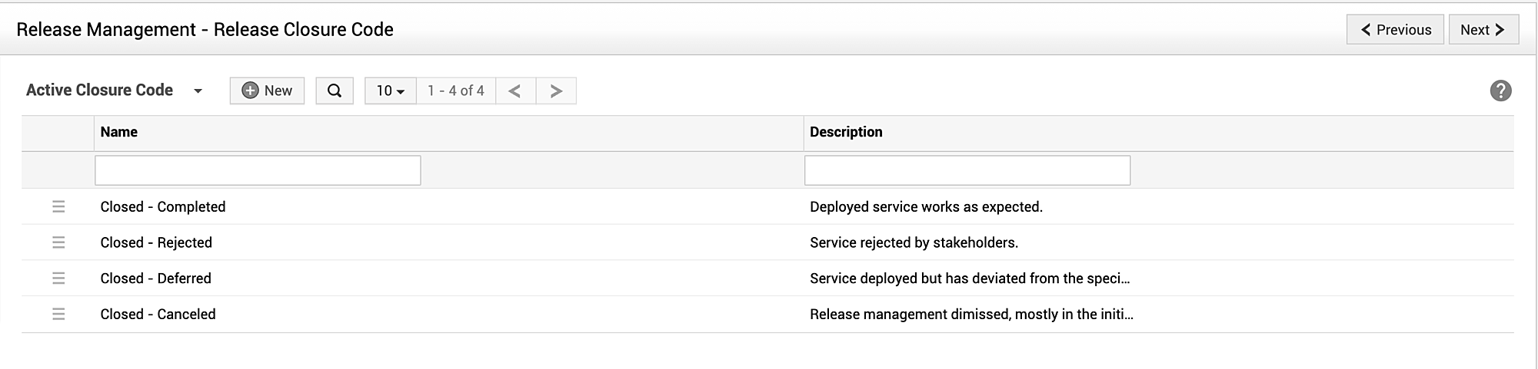Screen dimensions: 1538x369
Task: Click the New closure code button
Action: [x=267, y=91]
